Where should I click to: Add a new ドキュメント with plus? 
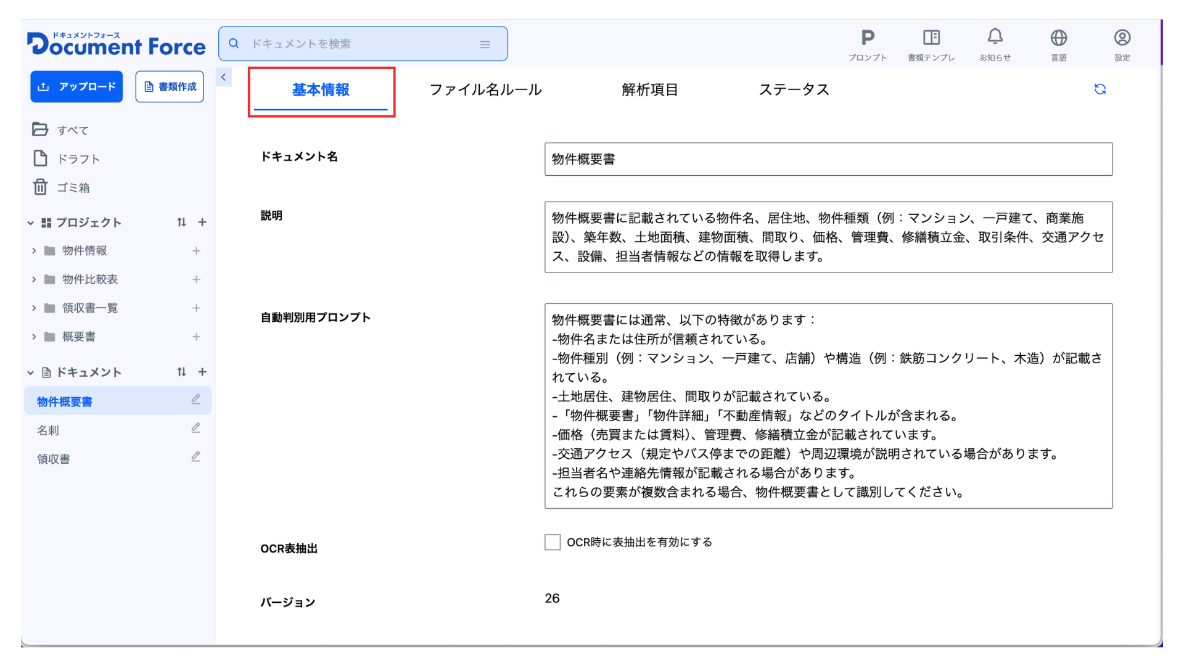(202, 372)
